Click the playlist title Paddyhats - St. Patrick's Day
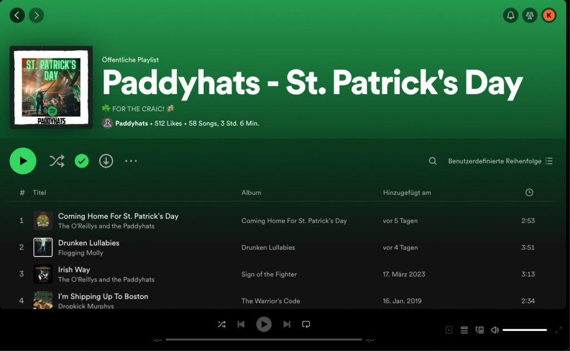 [312, 83]
